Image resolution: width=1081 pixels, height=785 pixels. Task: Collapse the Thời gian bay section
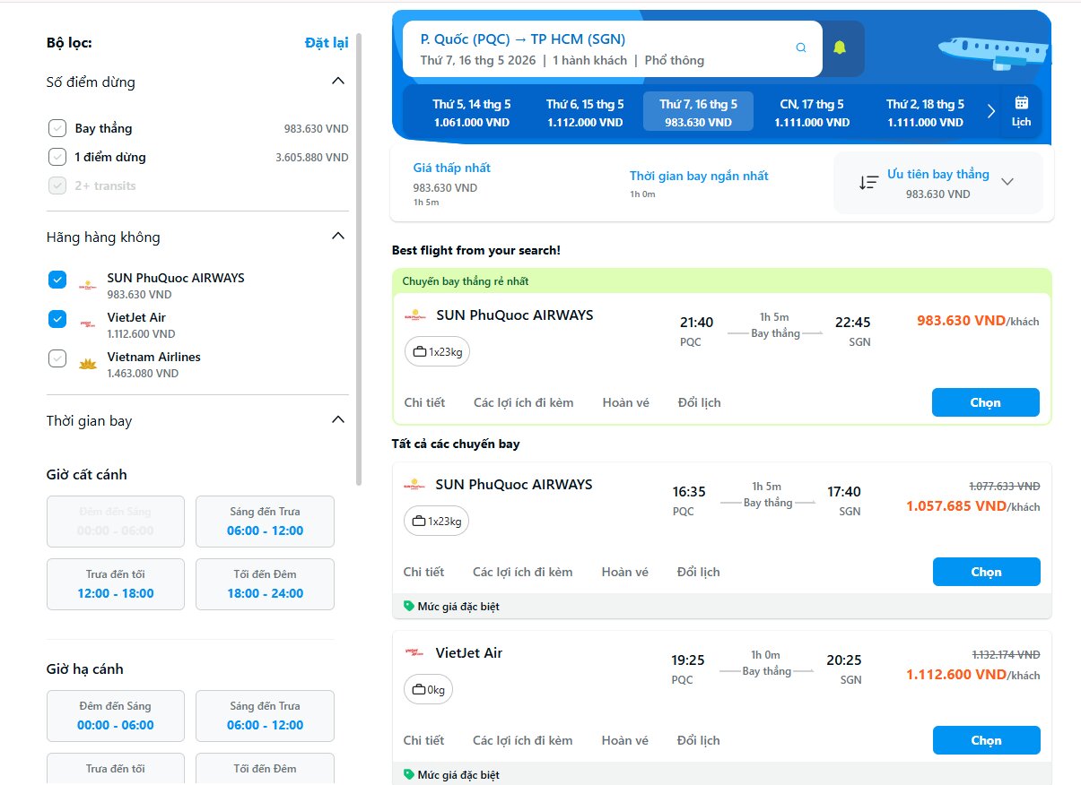coord(338,420)
